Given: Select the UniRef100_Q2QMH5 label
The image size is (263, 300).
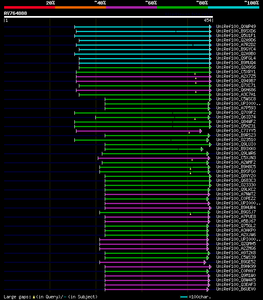Looking at the screenshot, I should coord(236,244).
